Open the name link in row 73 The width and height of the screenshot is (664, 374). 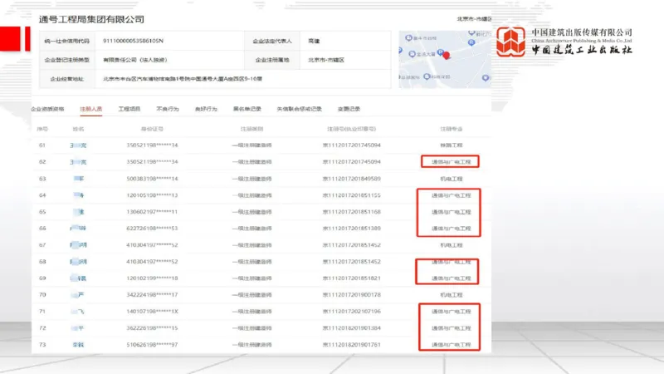point(78,345)
